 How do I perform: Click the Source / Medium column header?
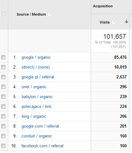[31, 14]
